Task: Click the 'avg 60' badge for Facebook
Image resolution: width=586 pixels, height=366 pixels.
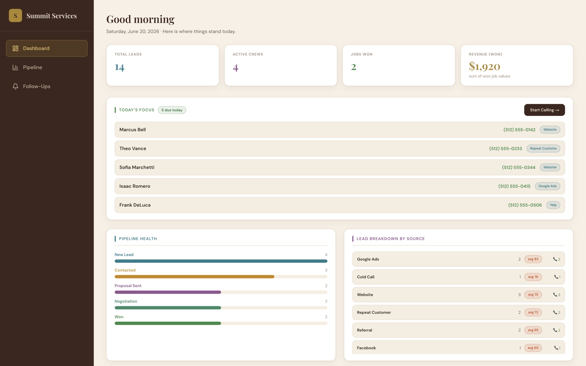Action: pos(533,348)
